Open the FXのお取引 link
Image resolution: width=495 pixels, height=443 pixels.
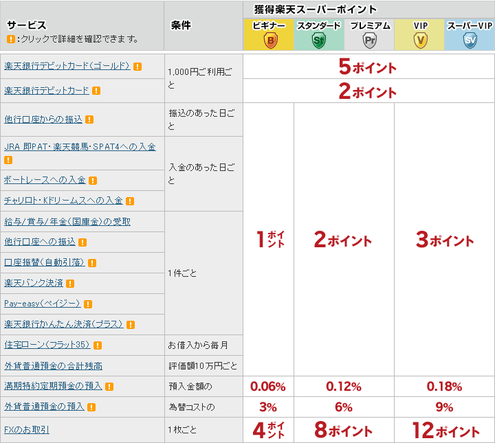pyautogui.click(x=27, y=430)
